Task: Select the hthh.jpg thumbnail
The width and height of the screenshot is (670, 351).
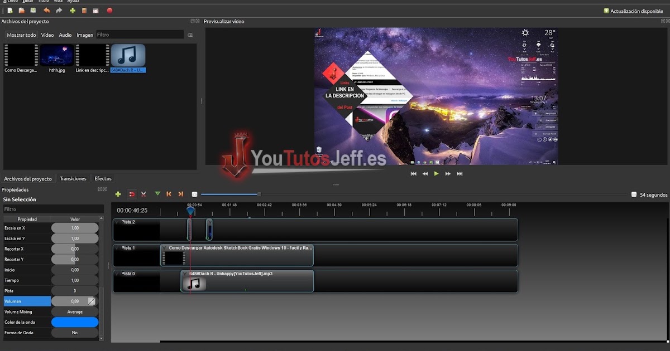Action: click(57, 58)
